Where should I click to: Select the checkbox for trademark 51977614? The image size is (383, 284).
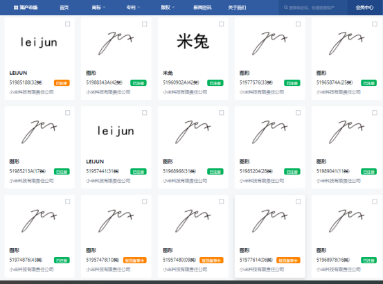click(298, 201)
